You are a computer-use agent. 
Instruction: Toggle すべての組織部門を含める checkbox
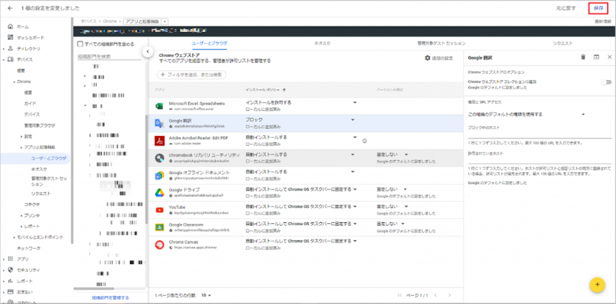click(x=80, y=44)
